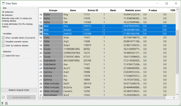Click Other immune group cell in row 29

point(53,87)
